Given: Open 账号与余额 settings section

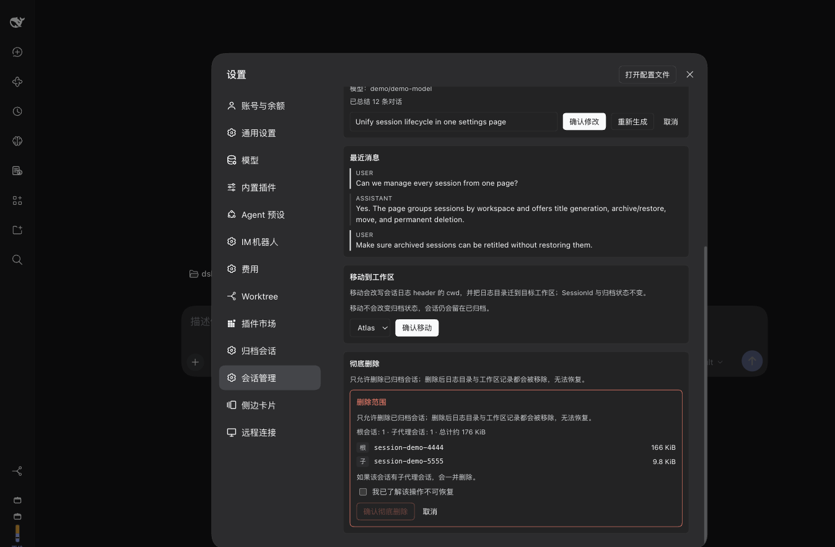Looking at the screenshot, I should tap(270, 106).
